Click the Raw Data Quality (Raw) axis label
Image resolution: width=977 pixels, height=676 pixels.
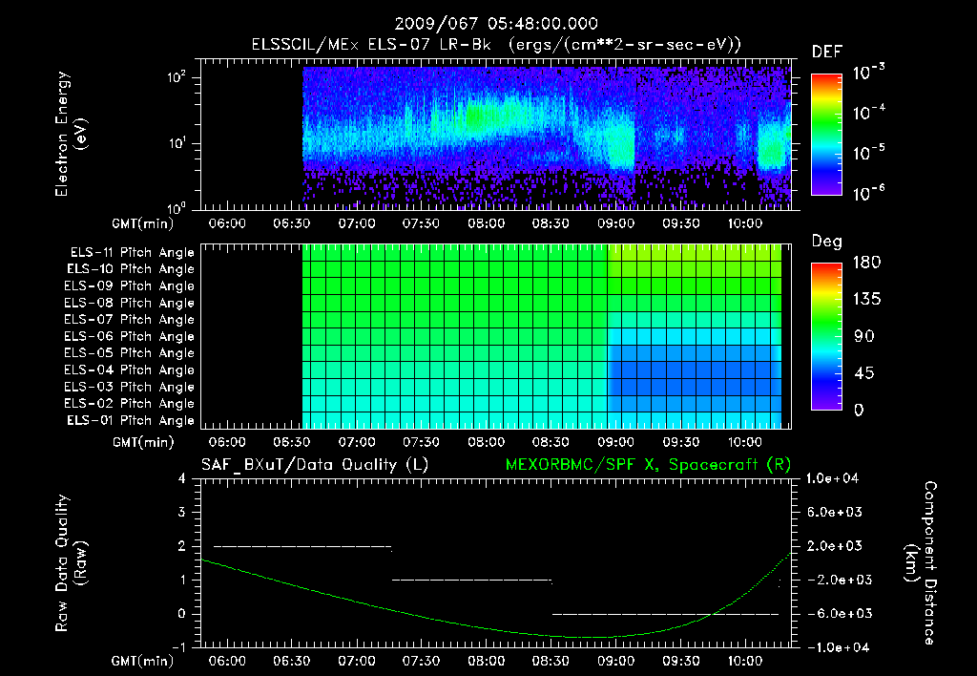[x=71, y=563]
